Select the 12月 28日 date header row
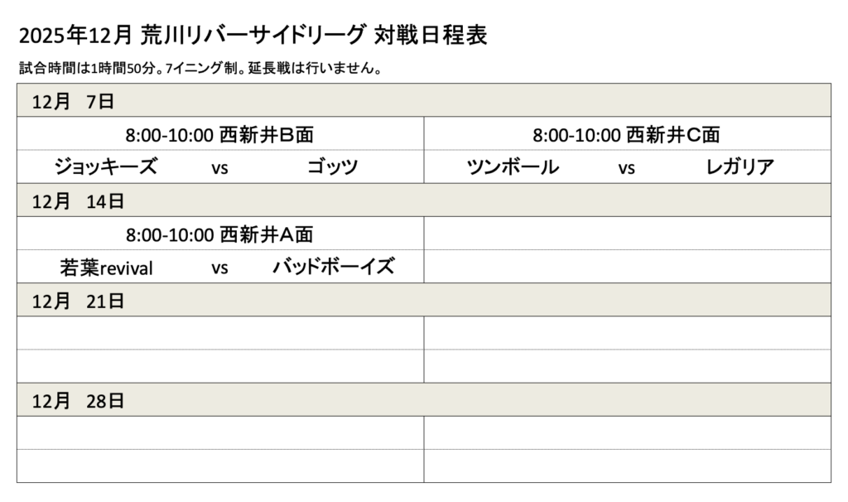Image resolution: width=848 pixels, height=502 pixels. pyautogui.click(x=423, y=400)
